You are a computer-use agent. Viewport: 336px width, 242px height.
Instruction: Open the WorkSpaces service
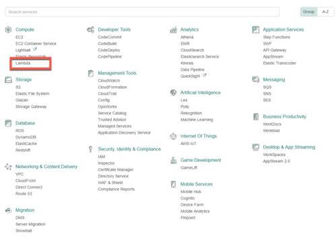[x=274, y=155]
